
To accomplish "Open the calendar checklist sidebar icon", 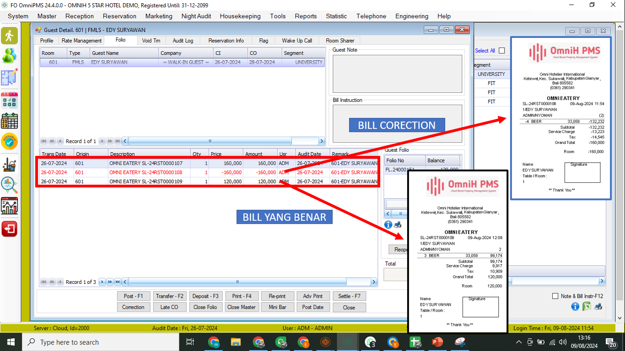I will 9,99.
